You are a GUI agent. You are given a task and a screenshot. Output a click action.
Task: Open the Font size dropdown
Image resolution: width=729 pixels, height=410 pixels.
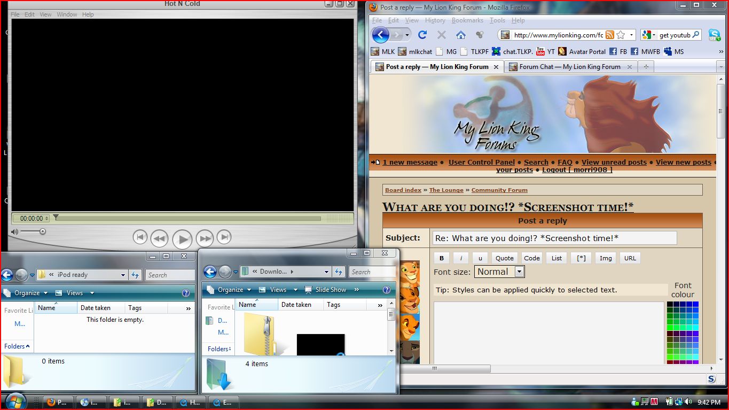(519, 272)
